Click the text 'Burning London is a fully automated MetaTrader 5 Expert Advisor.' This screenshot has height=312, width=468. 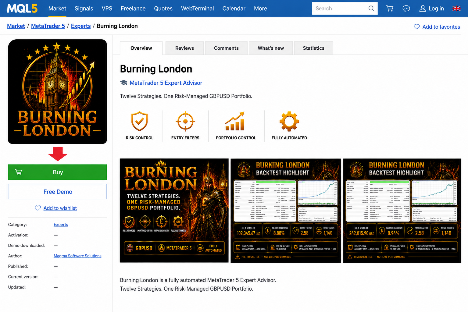(198, 280)
